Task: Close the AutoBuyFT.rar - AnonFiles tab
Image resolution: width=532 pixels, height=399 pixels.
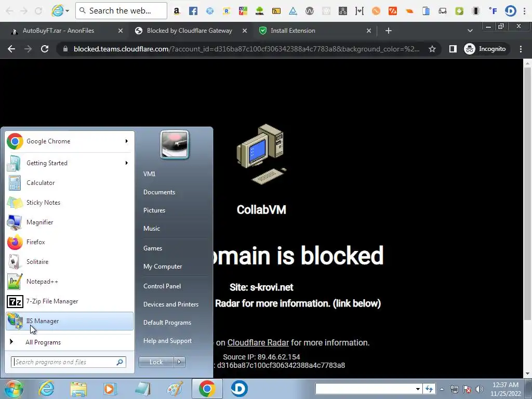Action: pos(120,31)
